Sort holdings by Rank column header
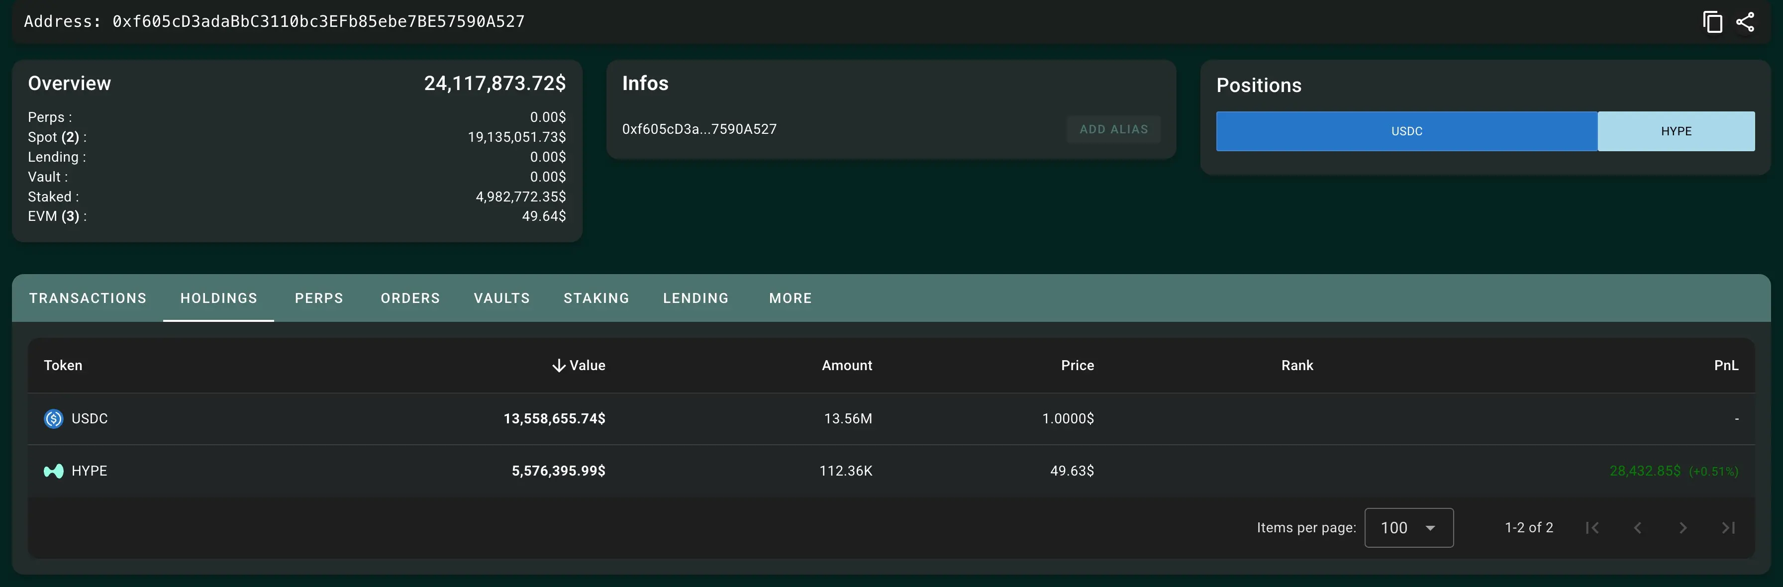The height and width of the screenshot is (587, 1783). point(1297,366)
